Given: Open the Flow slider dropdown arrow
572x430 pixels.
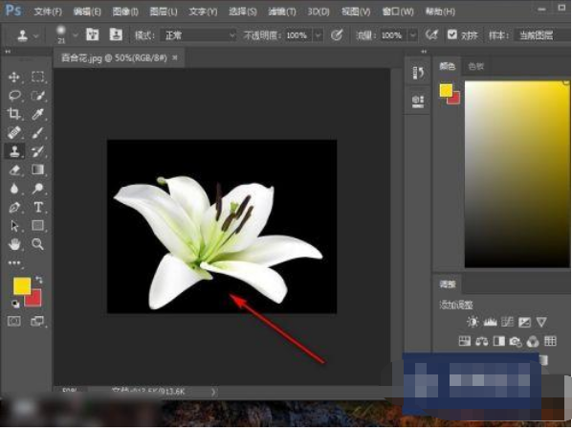Looking at the screenshot, I should click(412, 35).
